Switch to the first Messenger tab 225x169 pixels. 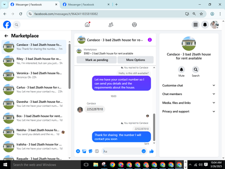34,5
